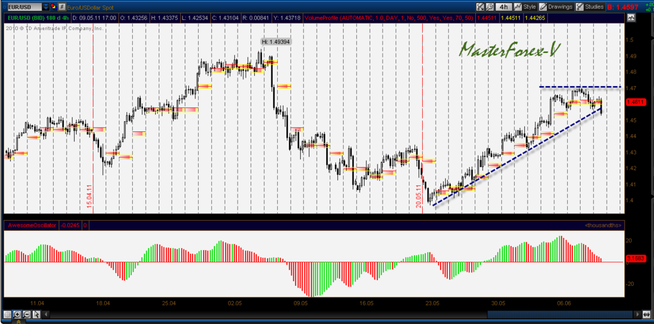Viewport: 654px width, 324px height.
Task: Click the O: 1.43256 open value
Action: [133, 18]
